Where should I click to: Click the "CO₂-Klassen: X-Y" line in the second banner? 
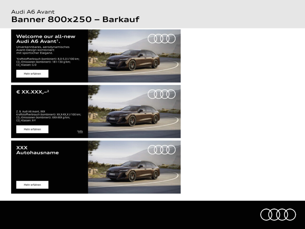[26, 120]
